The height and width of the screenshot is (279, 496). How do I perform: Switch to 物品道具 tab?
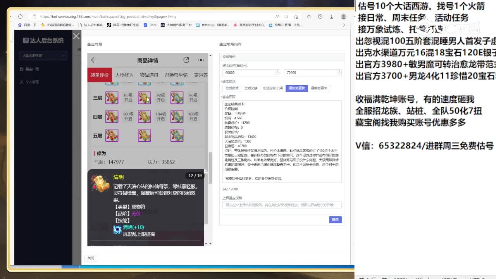click(149, 75)
